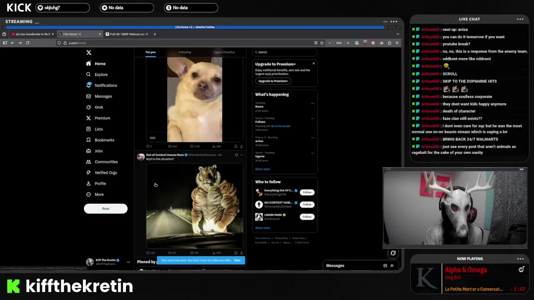Viewport: 534px width, 300px height.
Task: Go forward in Firefox
Action: pos(20,43)
